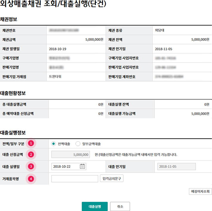Cancel using the 취소 button
Viewport: 212px width, 211px height.
[120, 207]
